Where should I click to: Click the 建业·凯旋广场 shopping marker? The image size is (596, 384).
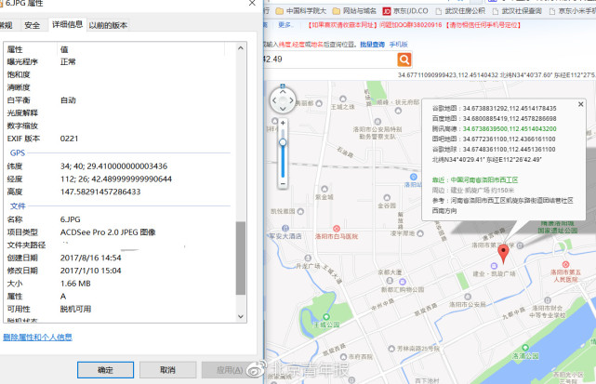point(494,266)
